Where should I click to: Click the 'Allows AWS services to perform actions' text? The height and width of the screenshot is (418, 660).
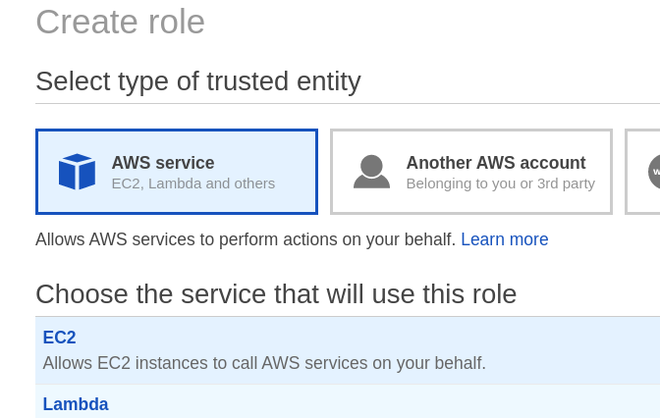[x=246, y=239]
